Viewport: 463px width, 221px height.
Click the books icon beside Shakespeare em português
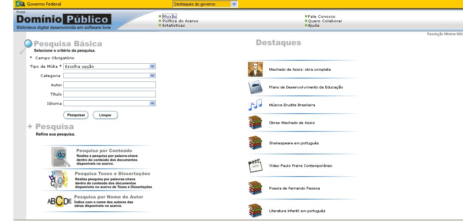[x=255, y=143]
